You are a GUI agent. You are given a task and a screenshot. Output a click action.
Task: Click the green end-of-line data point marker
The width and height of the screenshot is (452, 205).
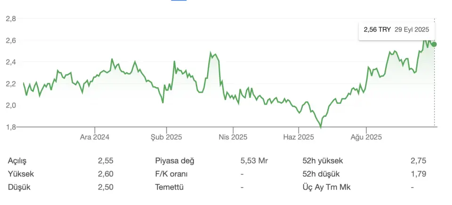point(434,44)
